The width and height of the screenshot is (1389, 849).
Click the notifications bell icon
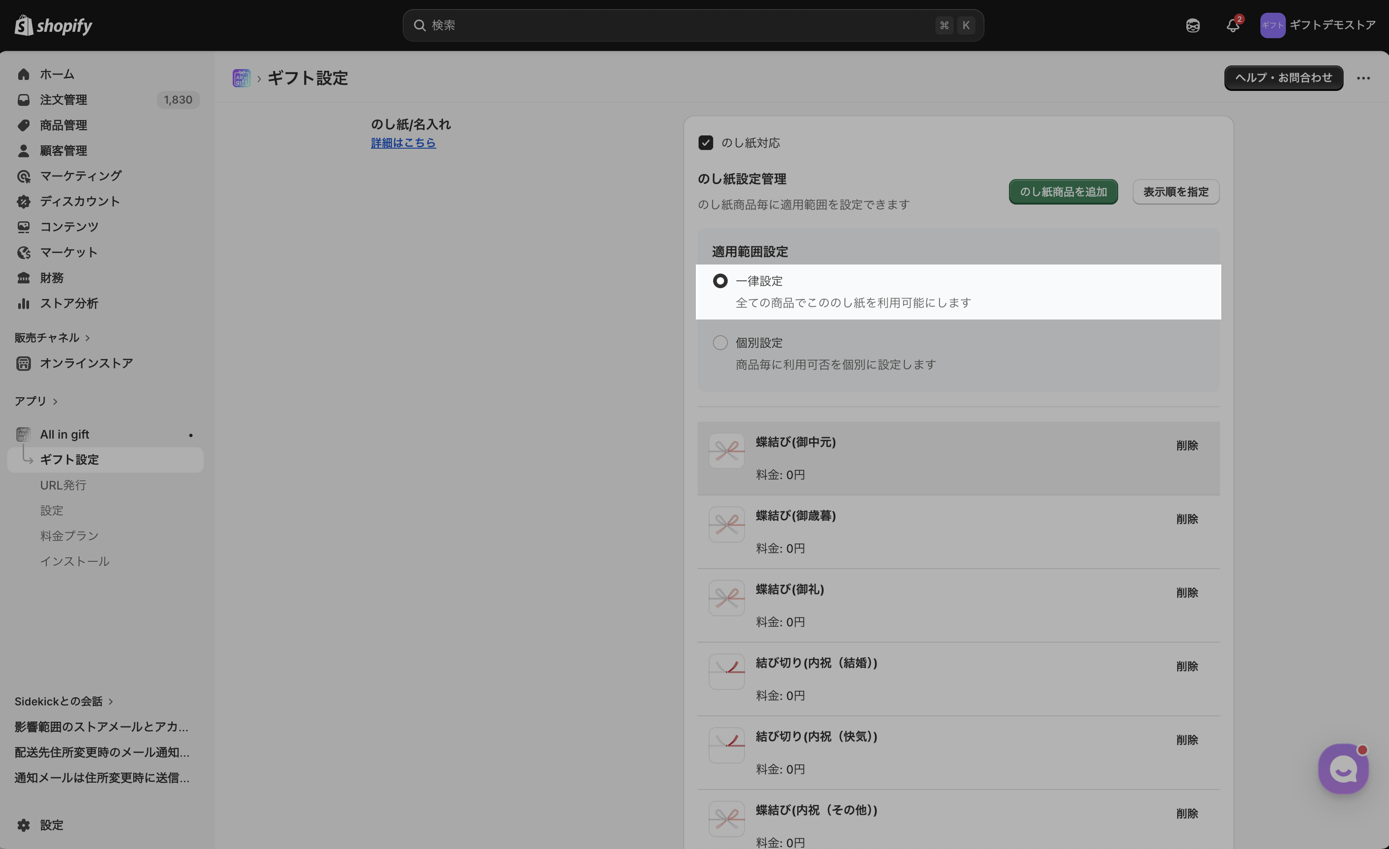1232,25
